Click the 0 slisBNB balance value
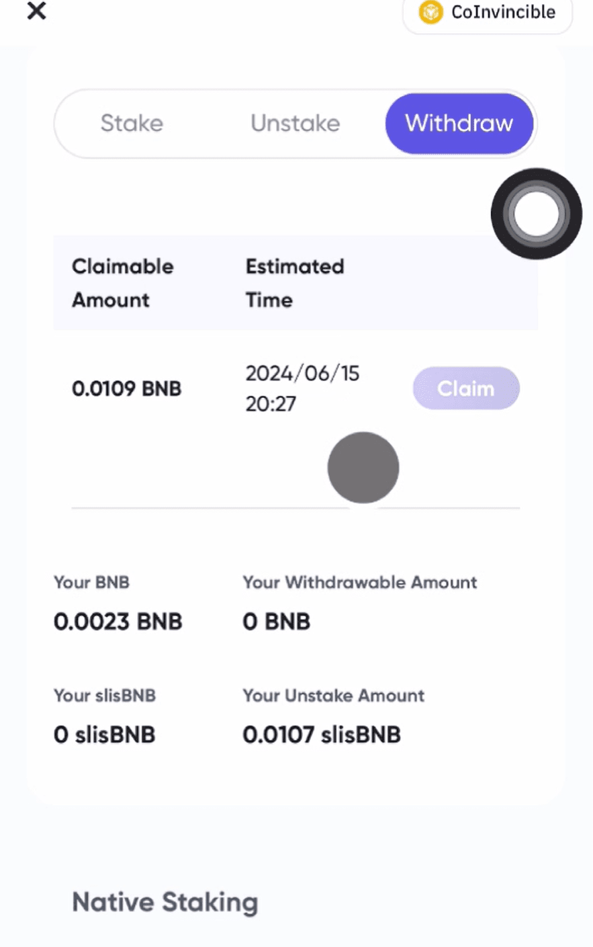Viewport: 593px width, 947px height. pyautogui.click(x=105, y=735)
